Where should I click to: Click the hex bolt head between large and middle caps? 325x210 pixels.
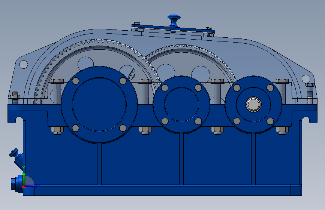[145, 81]
